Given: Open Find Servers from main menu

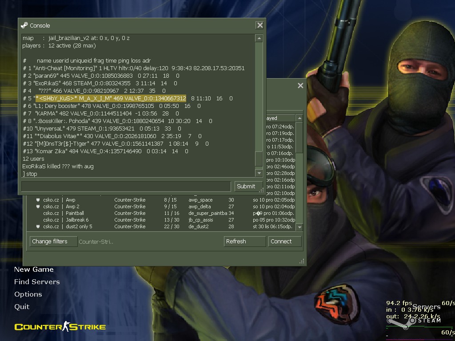Looking at the screenshot, I should coord(37,282).
